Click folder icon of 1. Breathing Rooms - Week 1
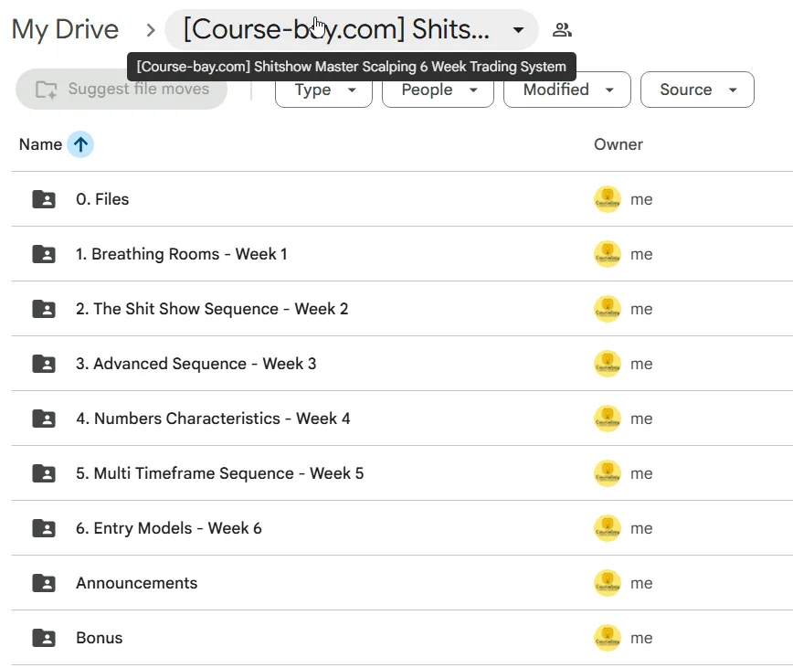The image size is (793, 668). click(44, 254)
